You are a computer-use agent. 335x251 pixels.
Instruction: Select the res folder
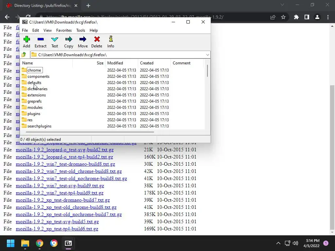pos(30,120)
